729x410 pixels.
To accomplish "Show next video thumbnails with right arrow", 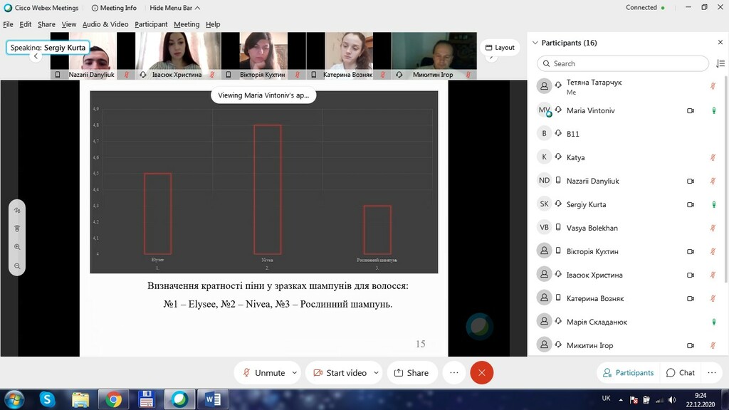I will (x=491, y=57).
